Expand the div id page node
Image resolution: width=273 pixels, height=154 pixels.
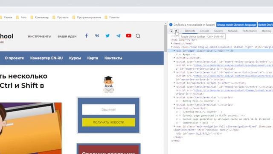174,50
